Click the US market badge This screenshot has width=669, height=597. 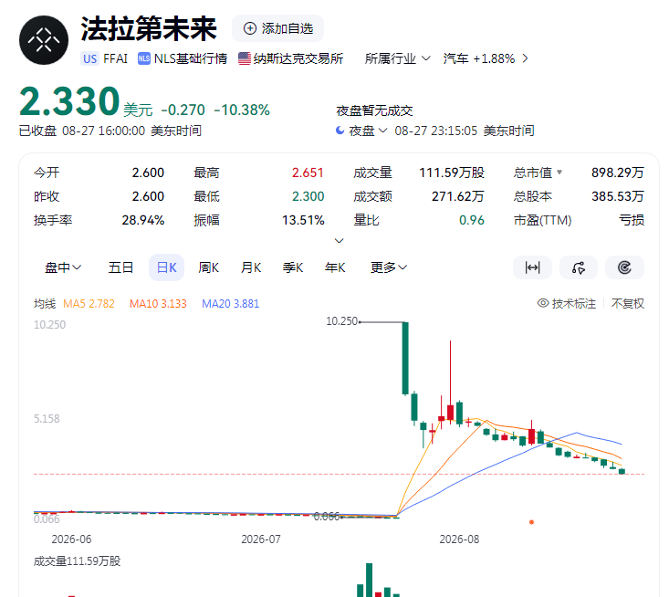point(90,58)
